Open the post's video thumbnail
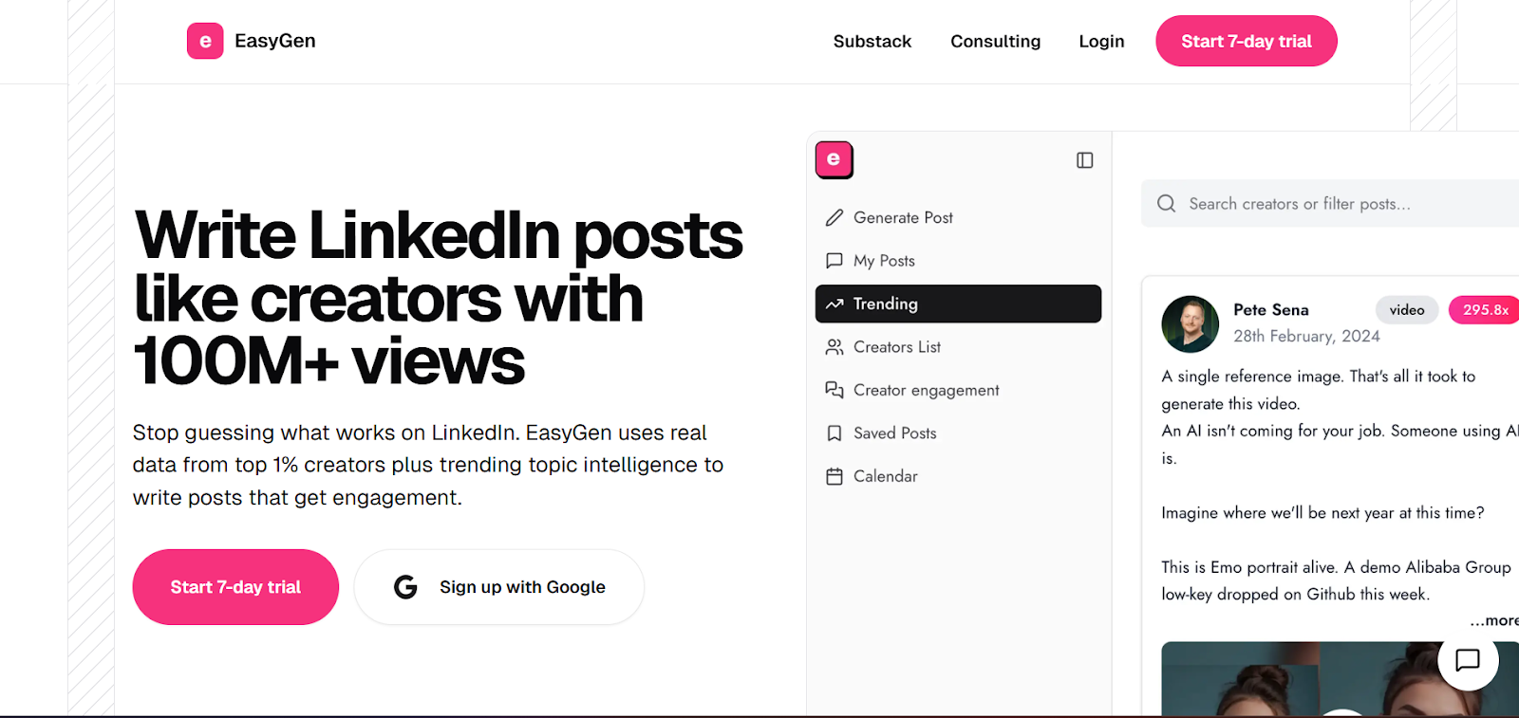The image size is (1519, 718). pyautogui.click(x=1340, y=678)
